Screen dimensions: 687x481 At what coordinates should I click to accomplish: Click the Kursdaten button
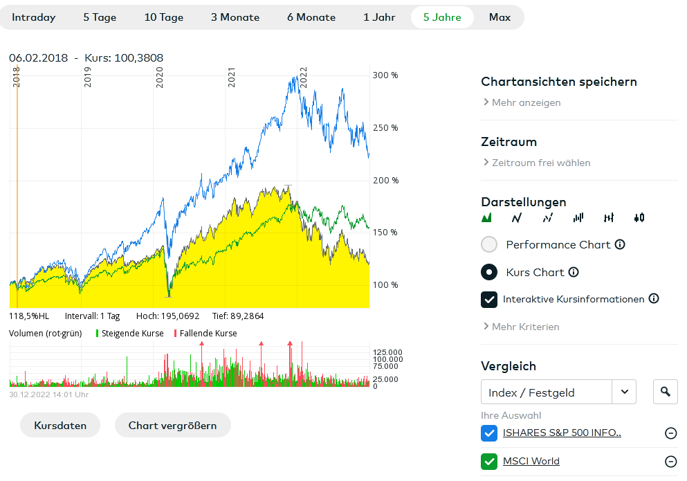[x=60, y=426]
